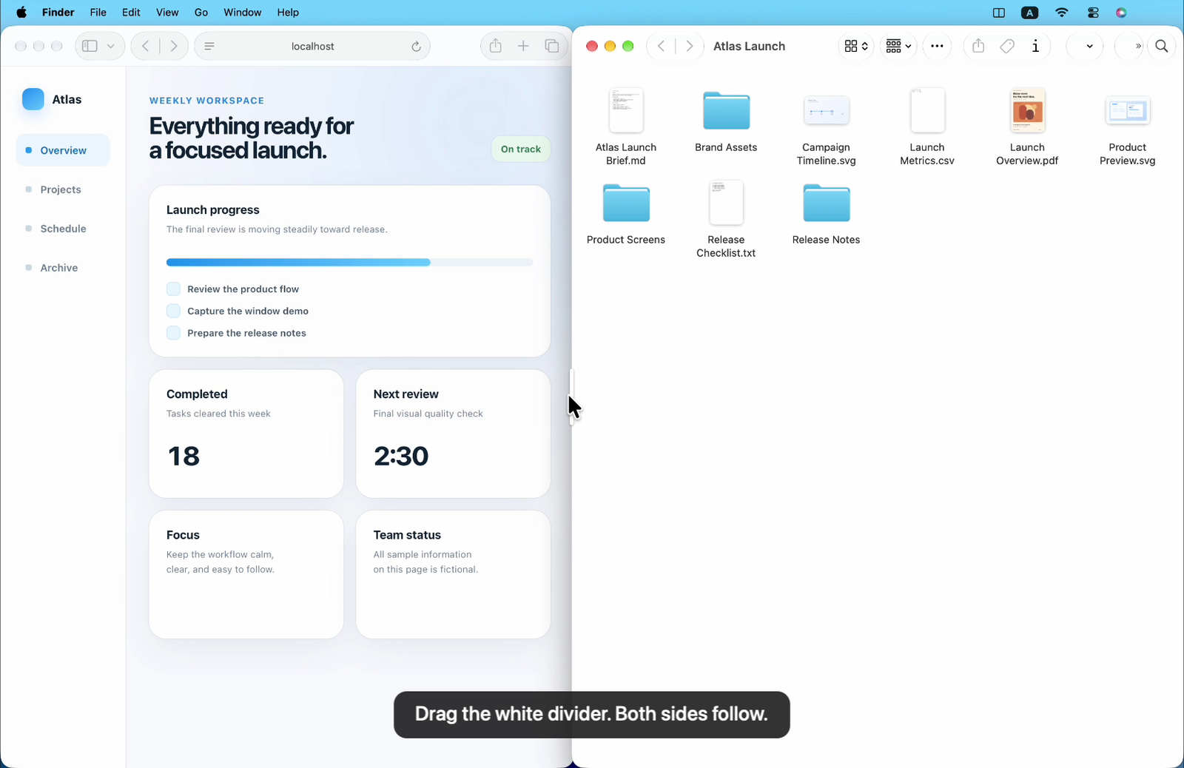This screenshot has height=768, width=1184.
Task: Expand the Safari sidebar dropdown chevron
Action: [x=110, y=46]
